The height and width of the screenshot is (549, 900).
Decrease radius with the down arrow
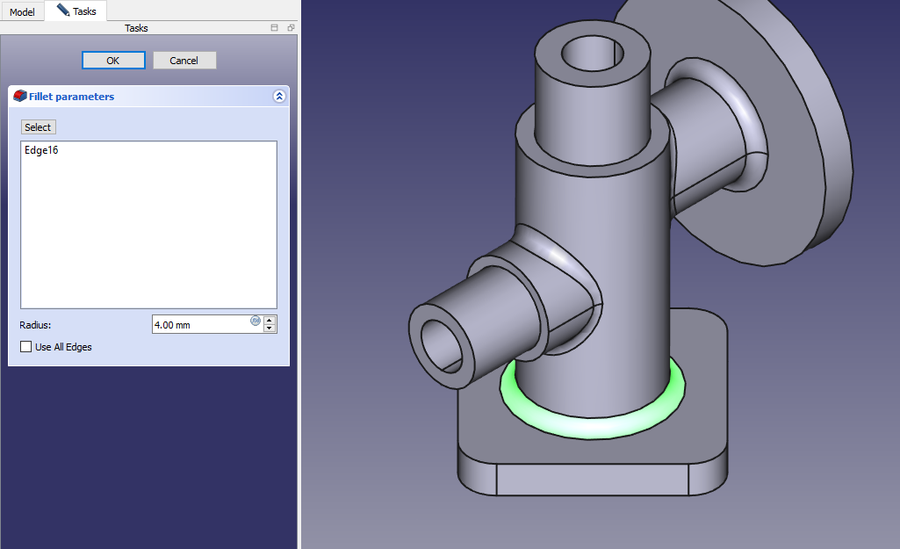point(270,329)
